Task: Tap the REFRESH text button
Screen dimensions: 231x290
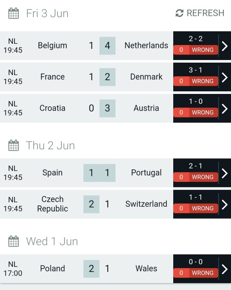Action: coord(206,13)
